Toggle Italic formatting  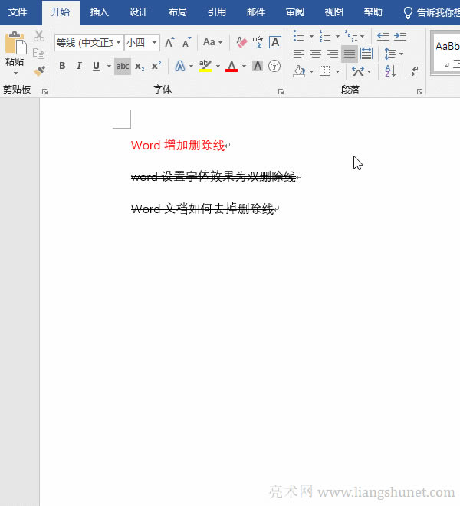[x=80, y=66]
